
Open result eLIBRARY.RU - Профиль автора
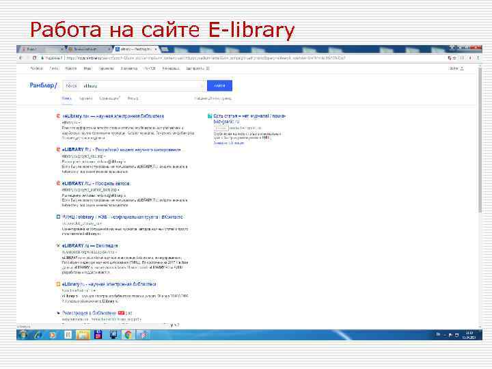pyautogui.click(x=96, y=184)
